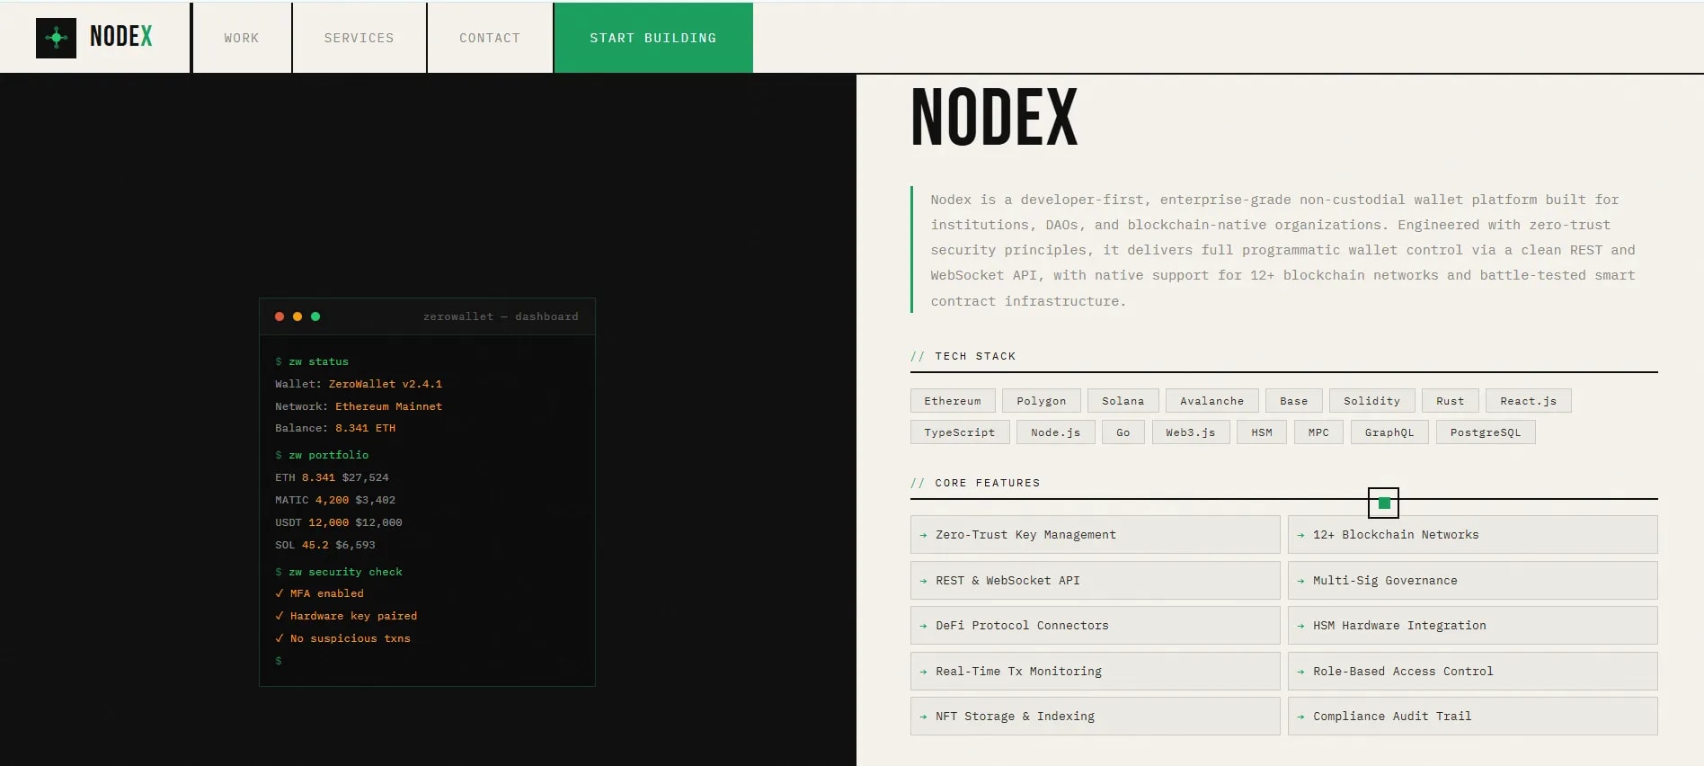Image resolution: width=1704 pixels, height=766 pixels.
Task: Click Multi-Sig Governance feature item
Action: tap(1473, 581)
